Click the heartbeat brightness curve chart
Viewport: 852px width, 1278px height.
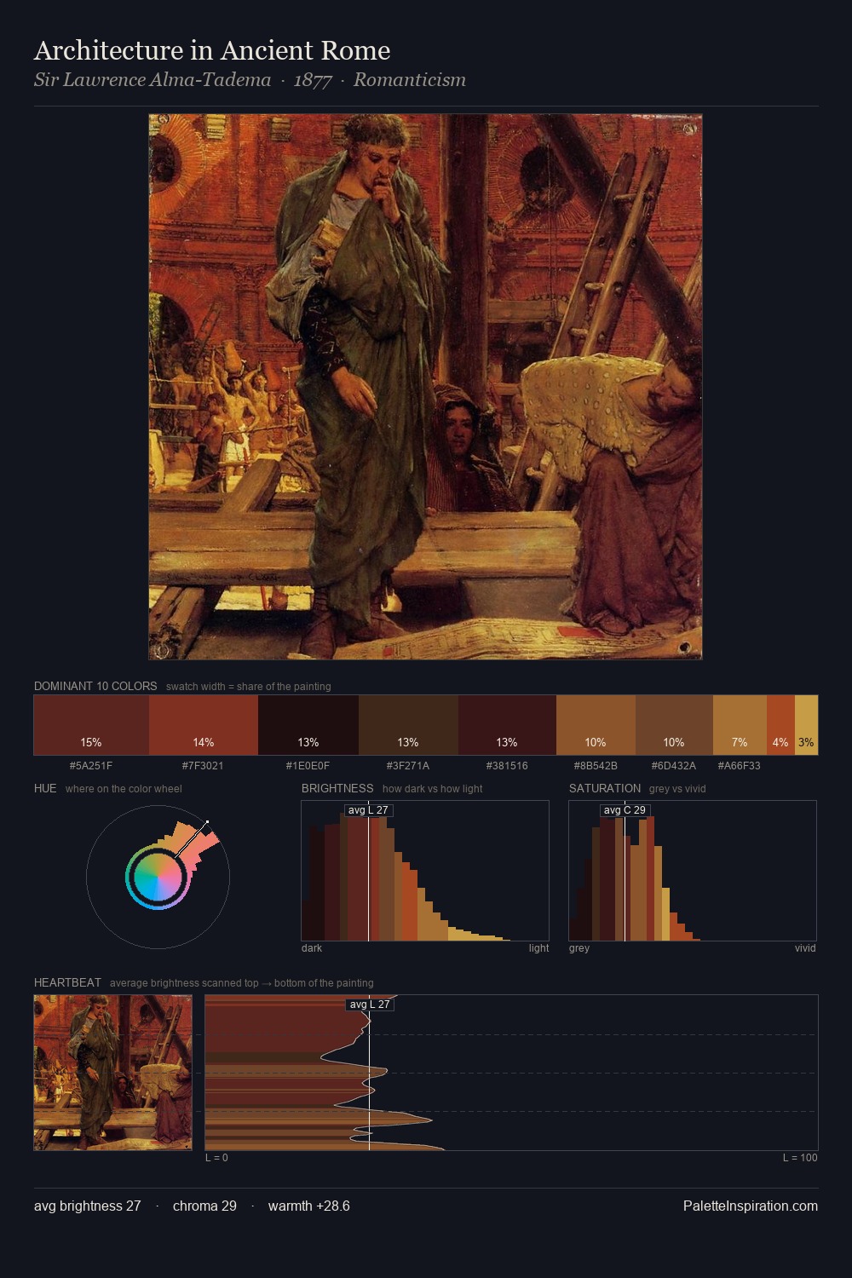pos(511,1073)
